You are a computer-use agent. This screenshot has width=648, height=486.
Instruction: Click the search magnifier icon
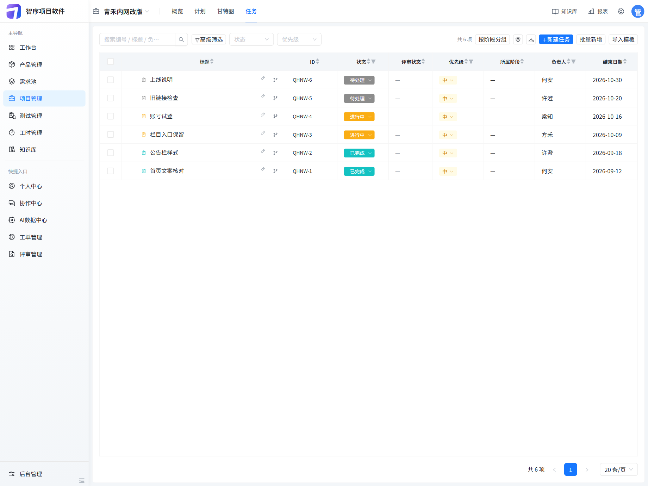click(x=181, y=39)
